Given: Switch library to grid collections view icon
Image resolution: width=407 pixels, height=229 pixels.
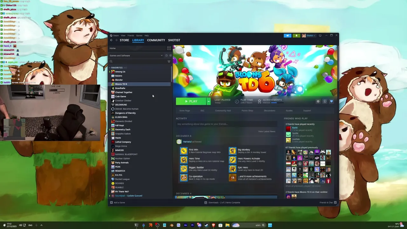Looking at the screenshot, I should point(169,48).
